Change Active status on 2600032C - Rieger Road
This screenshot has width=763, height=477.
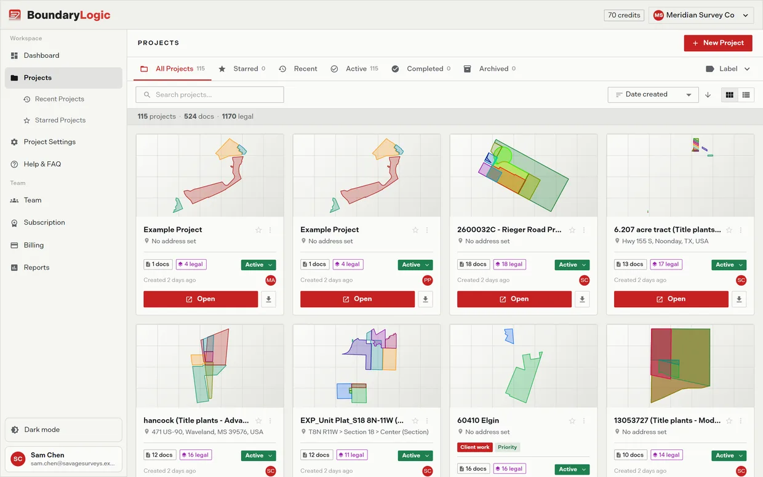click(572, 265)
